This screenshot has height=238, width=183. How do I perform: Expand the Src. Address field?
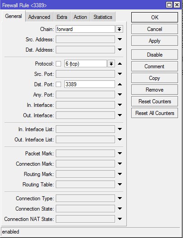point(120,40)
